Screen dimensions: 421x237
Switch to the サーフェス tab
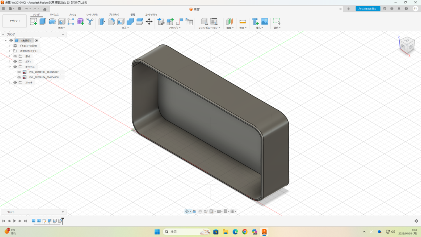pyautogui.click(x=54, y=14)
